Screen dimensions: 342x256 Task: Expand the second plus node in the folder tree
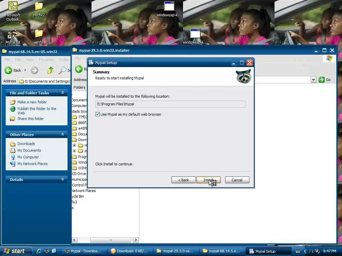click(74, 151)
